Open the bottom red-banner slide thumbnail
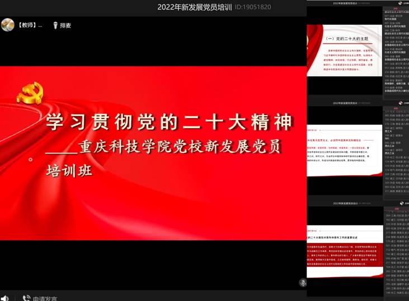409x301 pixels. pyautogui.click(x=345, y=251)
